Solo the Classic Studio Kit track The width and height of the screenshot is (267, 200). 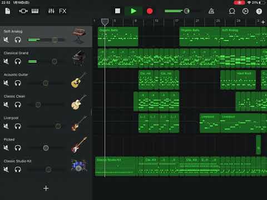coord(18,169)
